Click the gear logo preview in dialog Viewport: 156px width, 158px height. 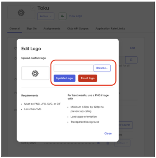pyautogui.click(x=35, y=73)
